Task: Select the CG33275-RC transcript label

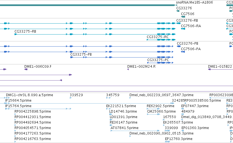Action: [x=157, y=37]
